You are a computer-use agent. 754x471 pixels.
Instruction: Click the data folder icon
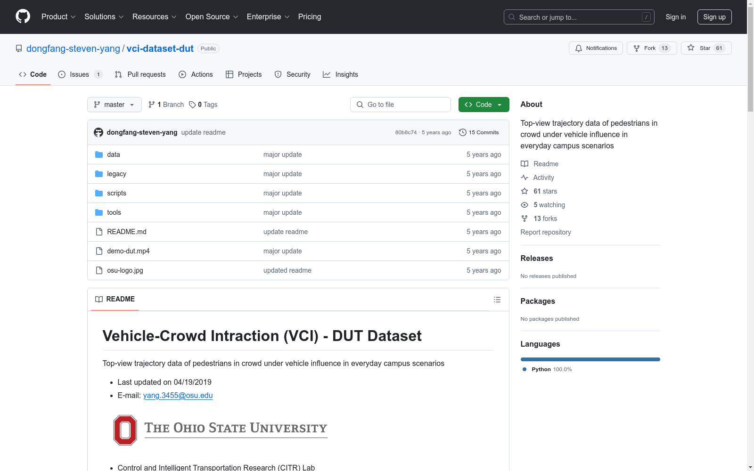pyautogui.click(x=99, y=154)
